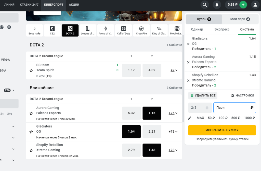Switch to the Мои пари tab
261x171 pixels.
click(x=240, y=19)
